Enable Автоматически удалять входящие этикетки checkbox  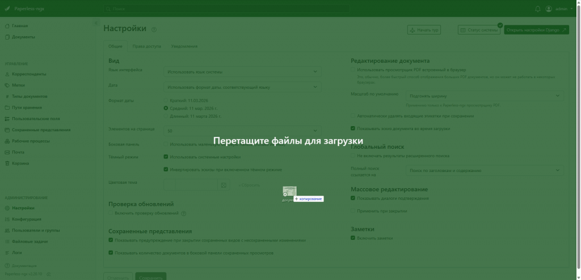click(353, 115)
